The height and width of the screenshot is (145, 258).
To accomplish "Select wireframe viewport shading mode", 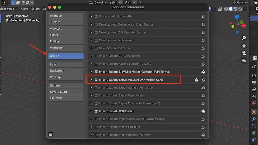I will [x=226, y=9].
